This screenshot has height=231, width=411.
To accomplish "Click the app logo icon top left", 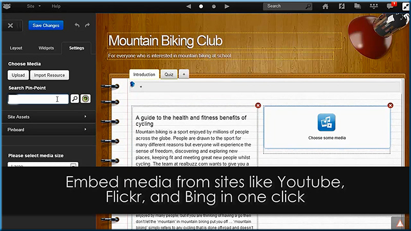I will click(7, 6).
